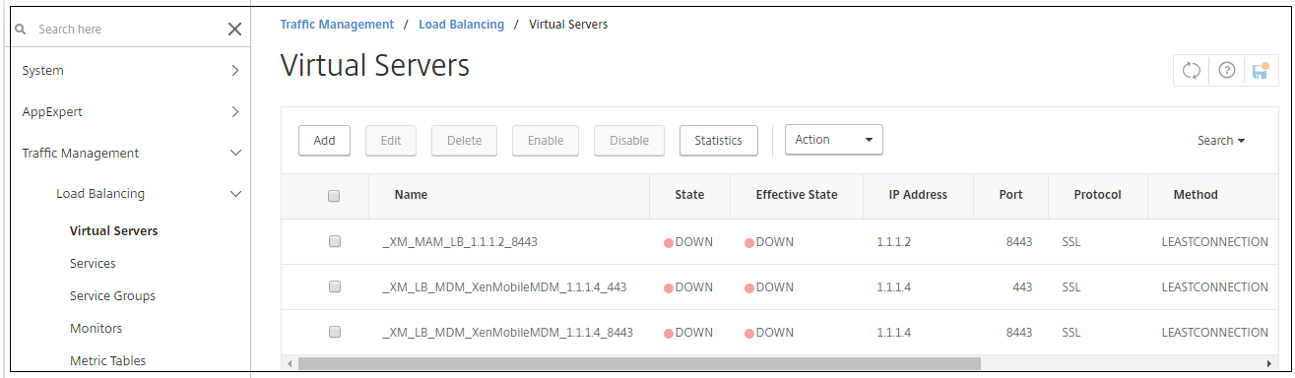This screenshot has height=378, width=1295.
Task: Click the Enable button
Action: click(x=546, y=141)
